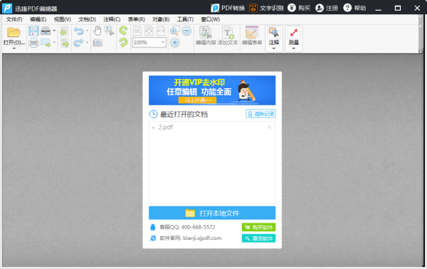This screenshot has width=427, height=269.
Task: Open the 注释(C) menu
Action: [112, 19]
